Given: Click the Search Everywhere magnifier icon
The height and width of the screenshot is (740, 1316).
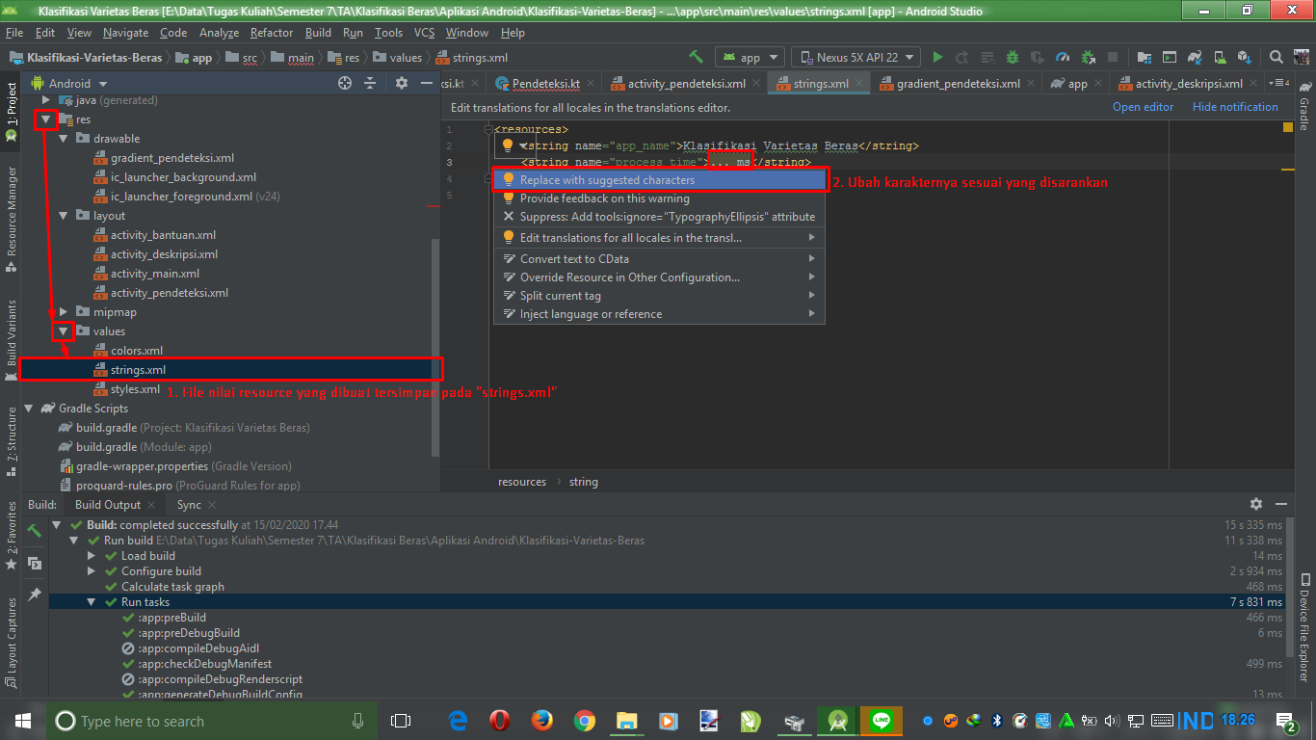Looking at the screenshot, I should click(x=1277, y=57).
